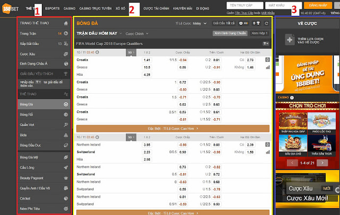The width and height of the screenshot is (340, 215).
Task: Select Croatia 1X2 odds 1.41
Action: [x=147, y=60]
